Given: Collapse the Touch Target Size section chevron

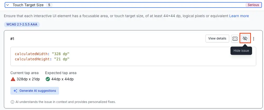Looking at the screenshot, I should coord(8,5).
